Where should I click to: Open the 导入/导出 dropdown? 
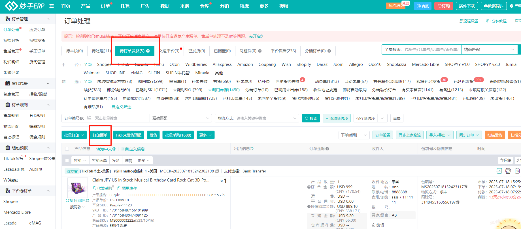pyautogui.click(x=440, y=135)
